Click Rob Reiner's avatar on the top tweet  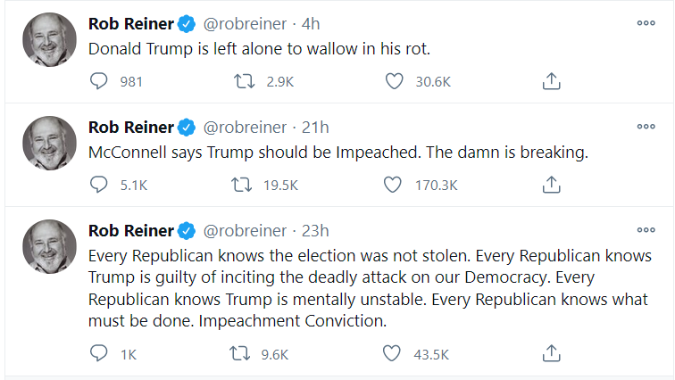click(49, 40)
